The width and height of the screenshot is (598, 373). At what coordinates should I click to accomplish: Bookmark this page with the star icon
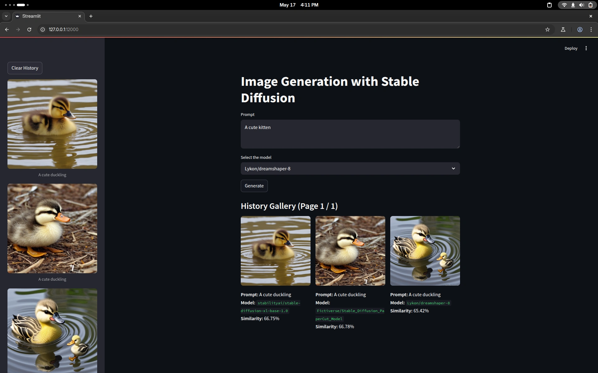[547, 30]
